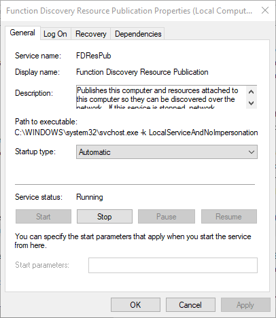Viewport: 276px width, 318px height.
Task: Click the Apply button
Action: [x=245, y=305]
